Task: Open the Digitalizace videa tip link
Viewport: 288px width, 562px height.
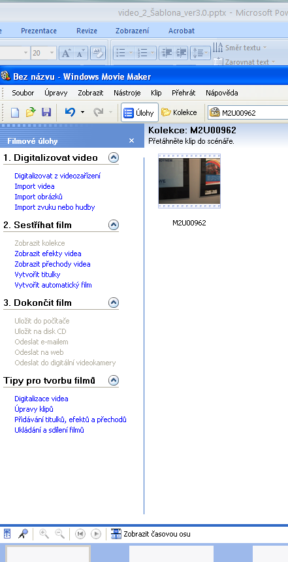Action: 41,399
